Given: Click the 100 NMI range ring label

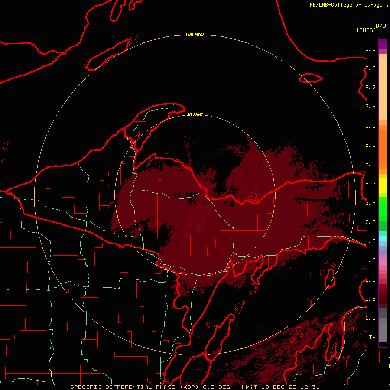Looking at the screenshot, I should point(195,34).
